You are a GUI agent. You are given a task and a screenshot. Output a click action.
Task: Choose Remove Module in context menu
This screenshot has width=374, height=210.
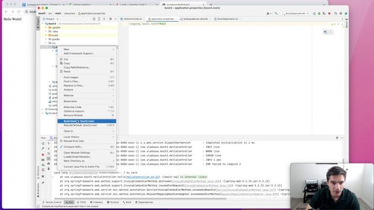coord(87,116)
